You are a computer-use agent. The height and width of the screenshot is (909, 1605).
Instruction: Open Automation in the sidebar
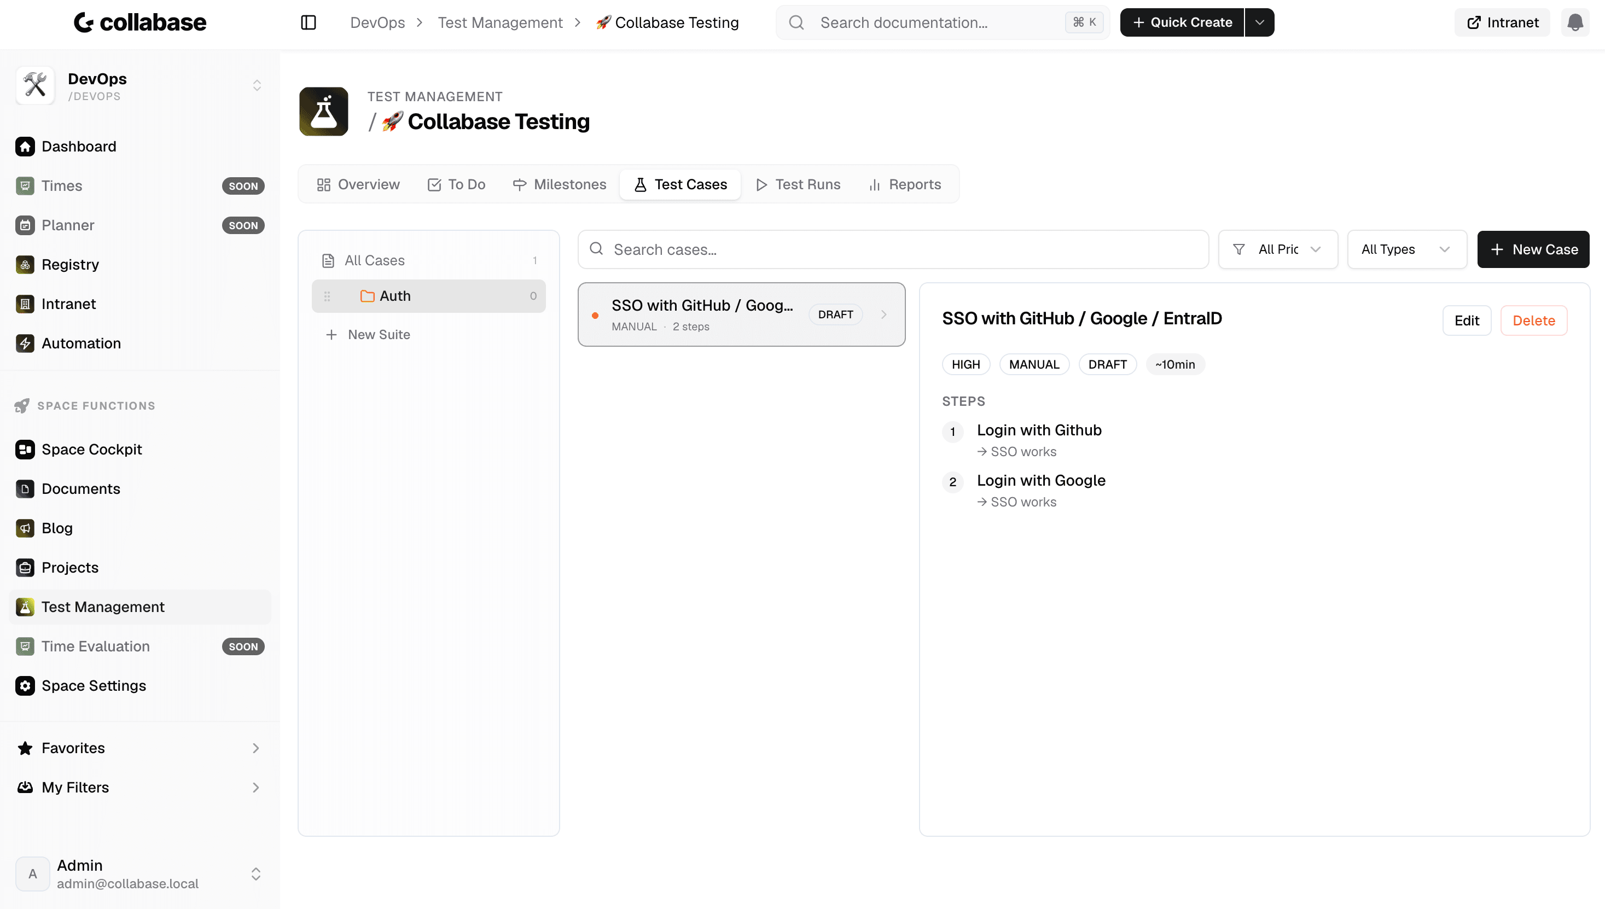pos(140,343)
